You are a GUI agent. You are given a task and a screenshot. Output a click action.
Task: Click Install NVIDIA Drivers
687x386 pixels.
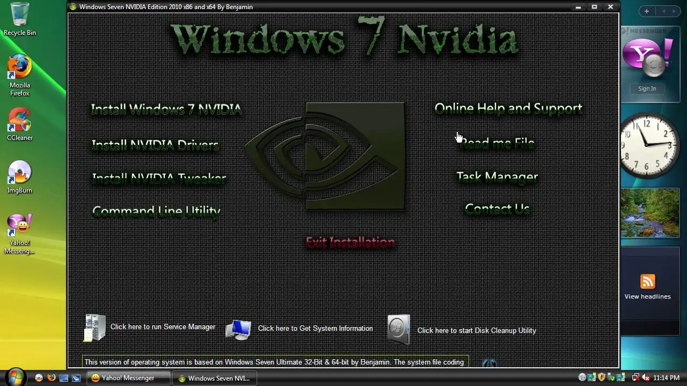pyautogui.click(x=155, y=145)
